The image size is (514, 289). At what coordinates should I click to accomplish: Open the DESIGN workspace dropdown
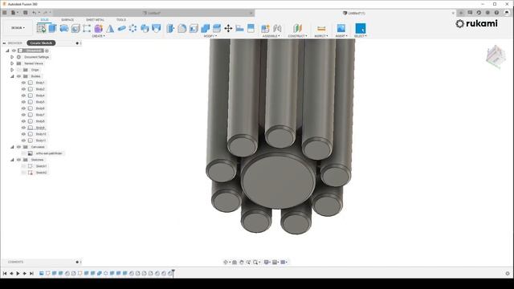tap(18, 28)
